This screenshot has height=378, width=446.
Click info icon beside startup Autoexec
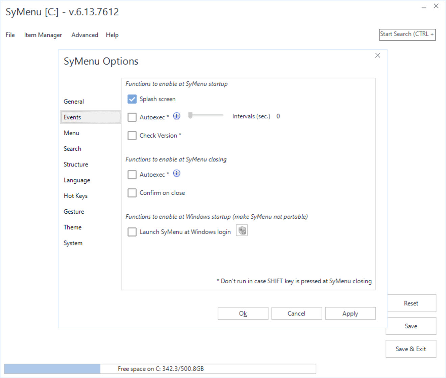click(177, 116)
